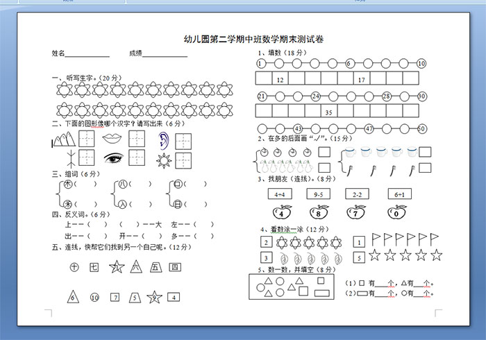
Task: Click the writing grid beside the ear
Action: (183, 142)
